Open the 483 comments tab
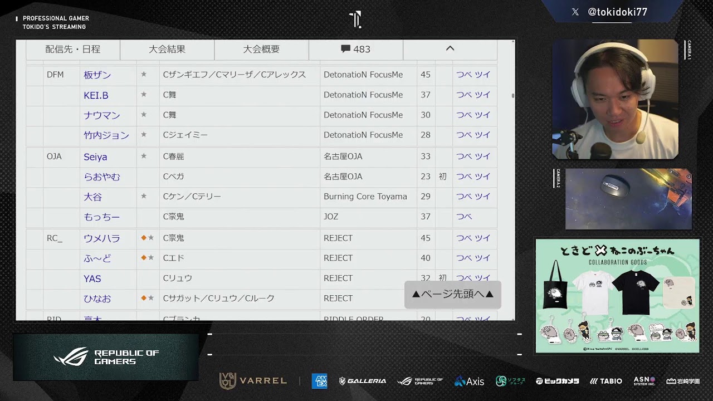This screenshot has width=713, height=401. [355, 49]
